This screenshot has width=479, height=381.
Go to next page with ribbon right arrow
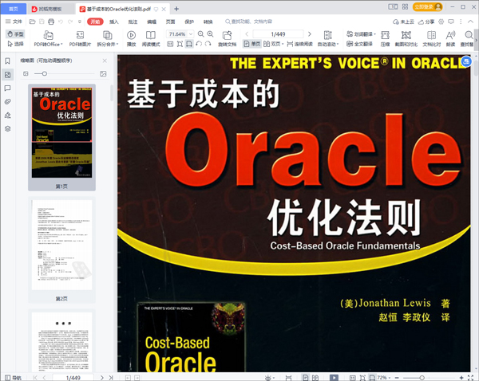[x=310, y=33]
